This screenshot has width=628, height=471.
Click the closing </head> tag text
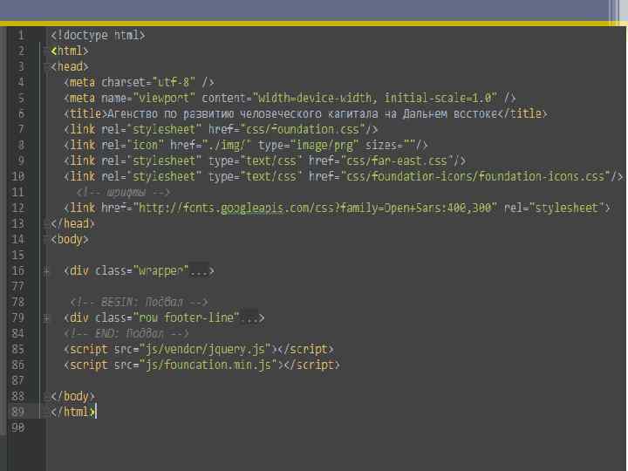[x=72, y=224]
